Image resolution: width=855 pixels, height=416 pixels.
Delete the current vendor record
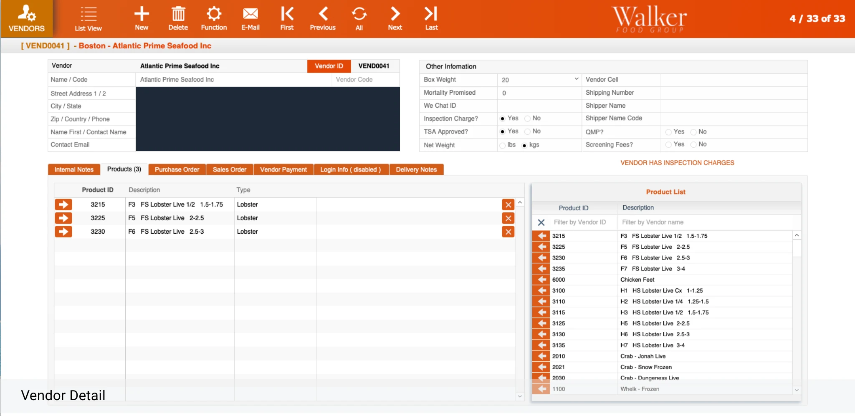(x=178, y=18)
